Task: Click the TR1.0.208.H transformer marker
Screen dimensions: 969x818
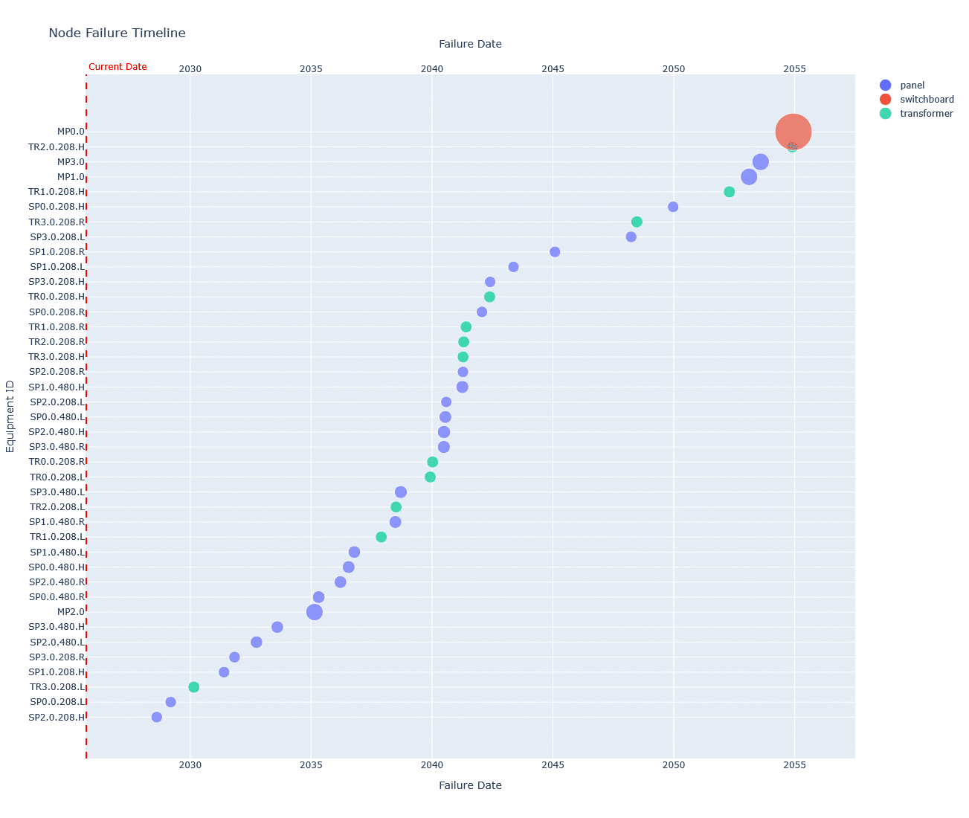Action: pos(729,192)
